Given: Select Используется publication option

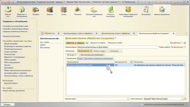Looking at the screenshot, I should click(85, 51).
